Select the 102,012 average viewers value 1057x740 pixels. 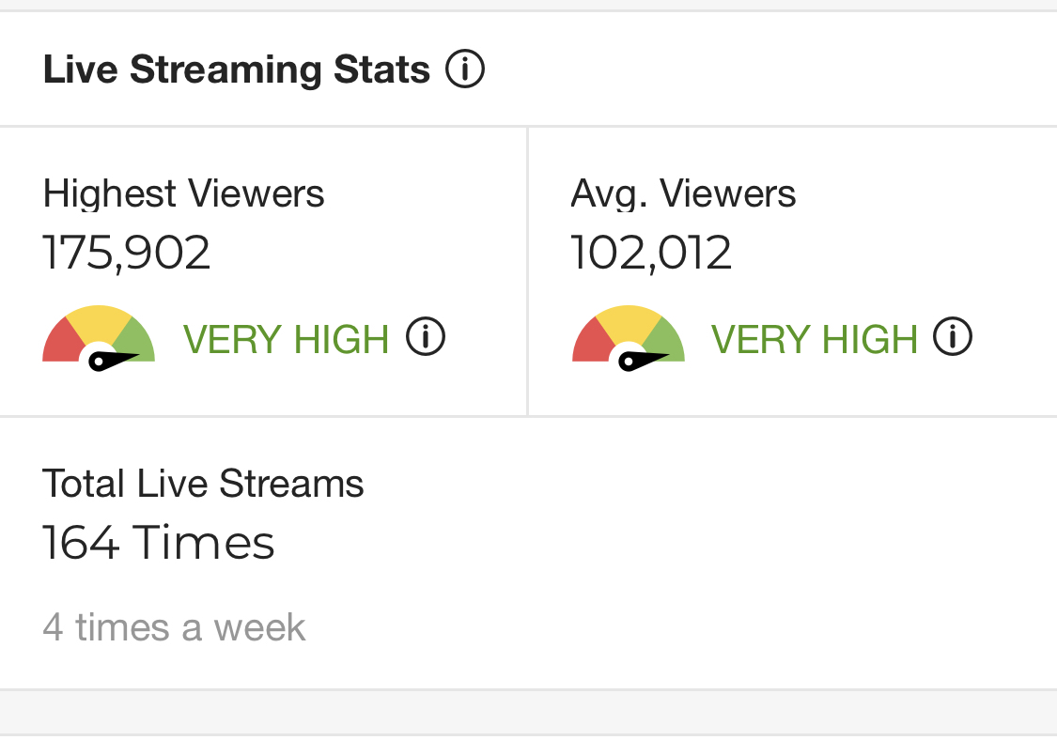[x=651, y=253]
